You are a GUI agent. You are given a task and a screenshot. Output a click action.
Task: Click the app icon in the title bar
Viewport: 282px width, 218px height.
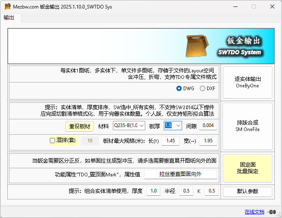click(8, 7)
